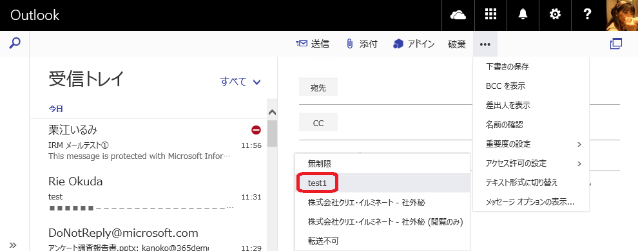Select テキスト形式に切り替え menu item
The width and height of the screenshot is (638, 251).
(531, 183)
